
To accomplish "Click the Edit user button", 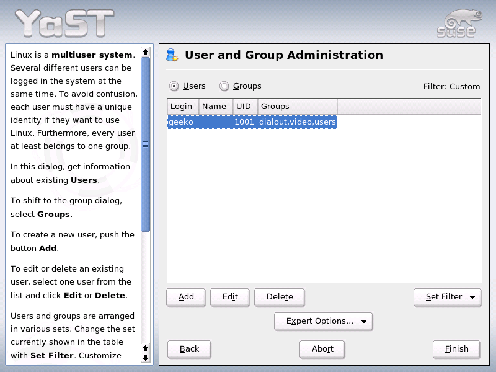I will (230, 297).
